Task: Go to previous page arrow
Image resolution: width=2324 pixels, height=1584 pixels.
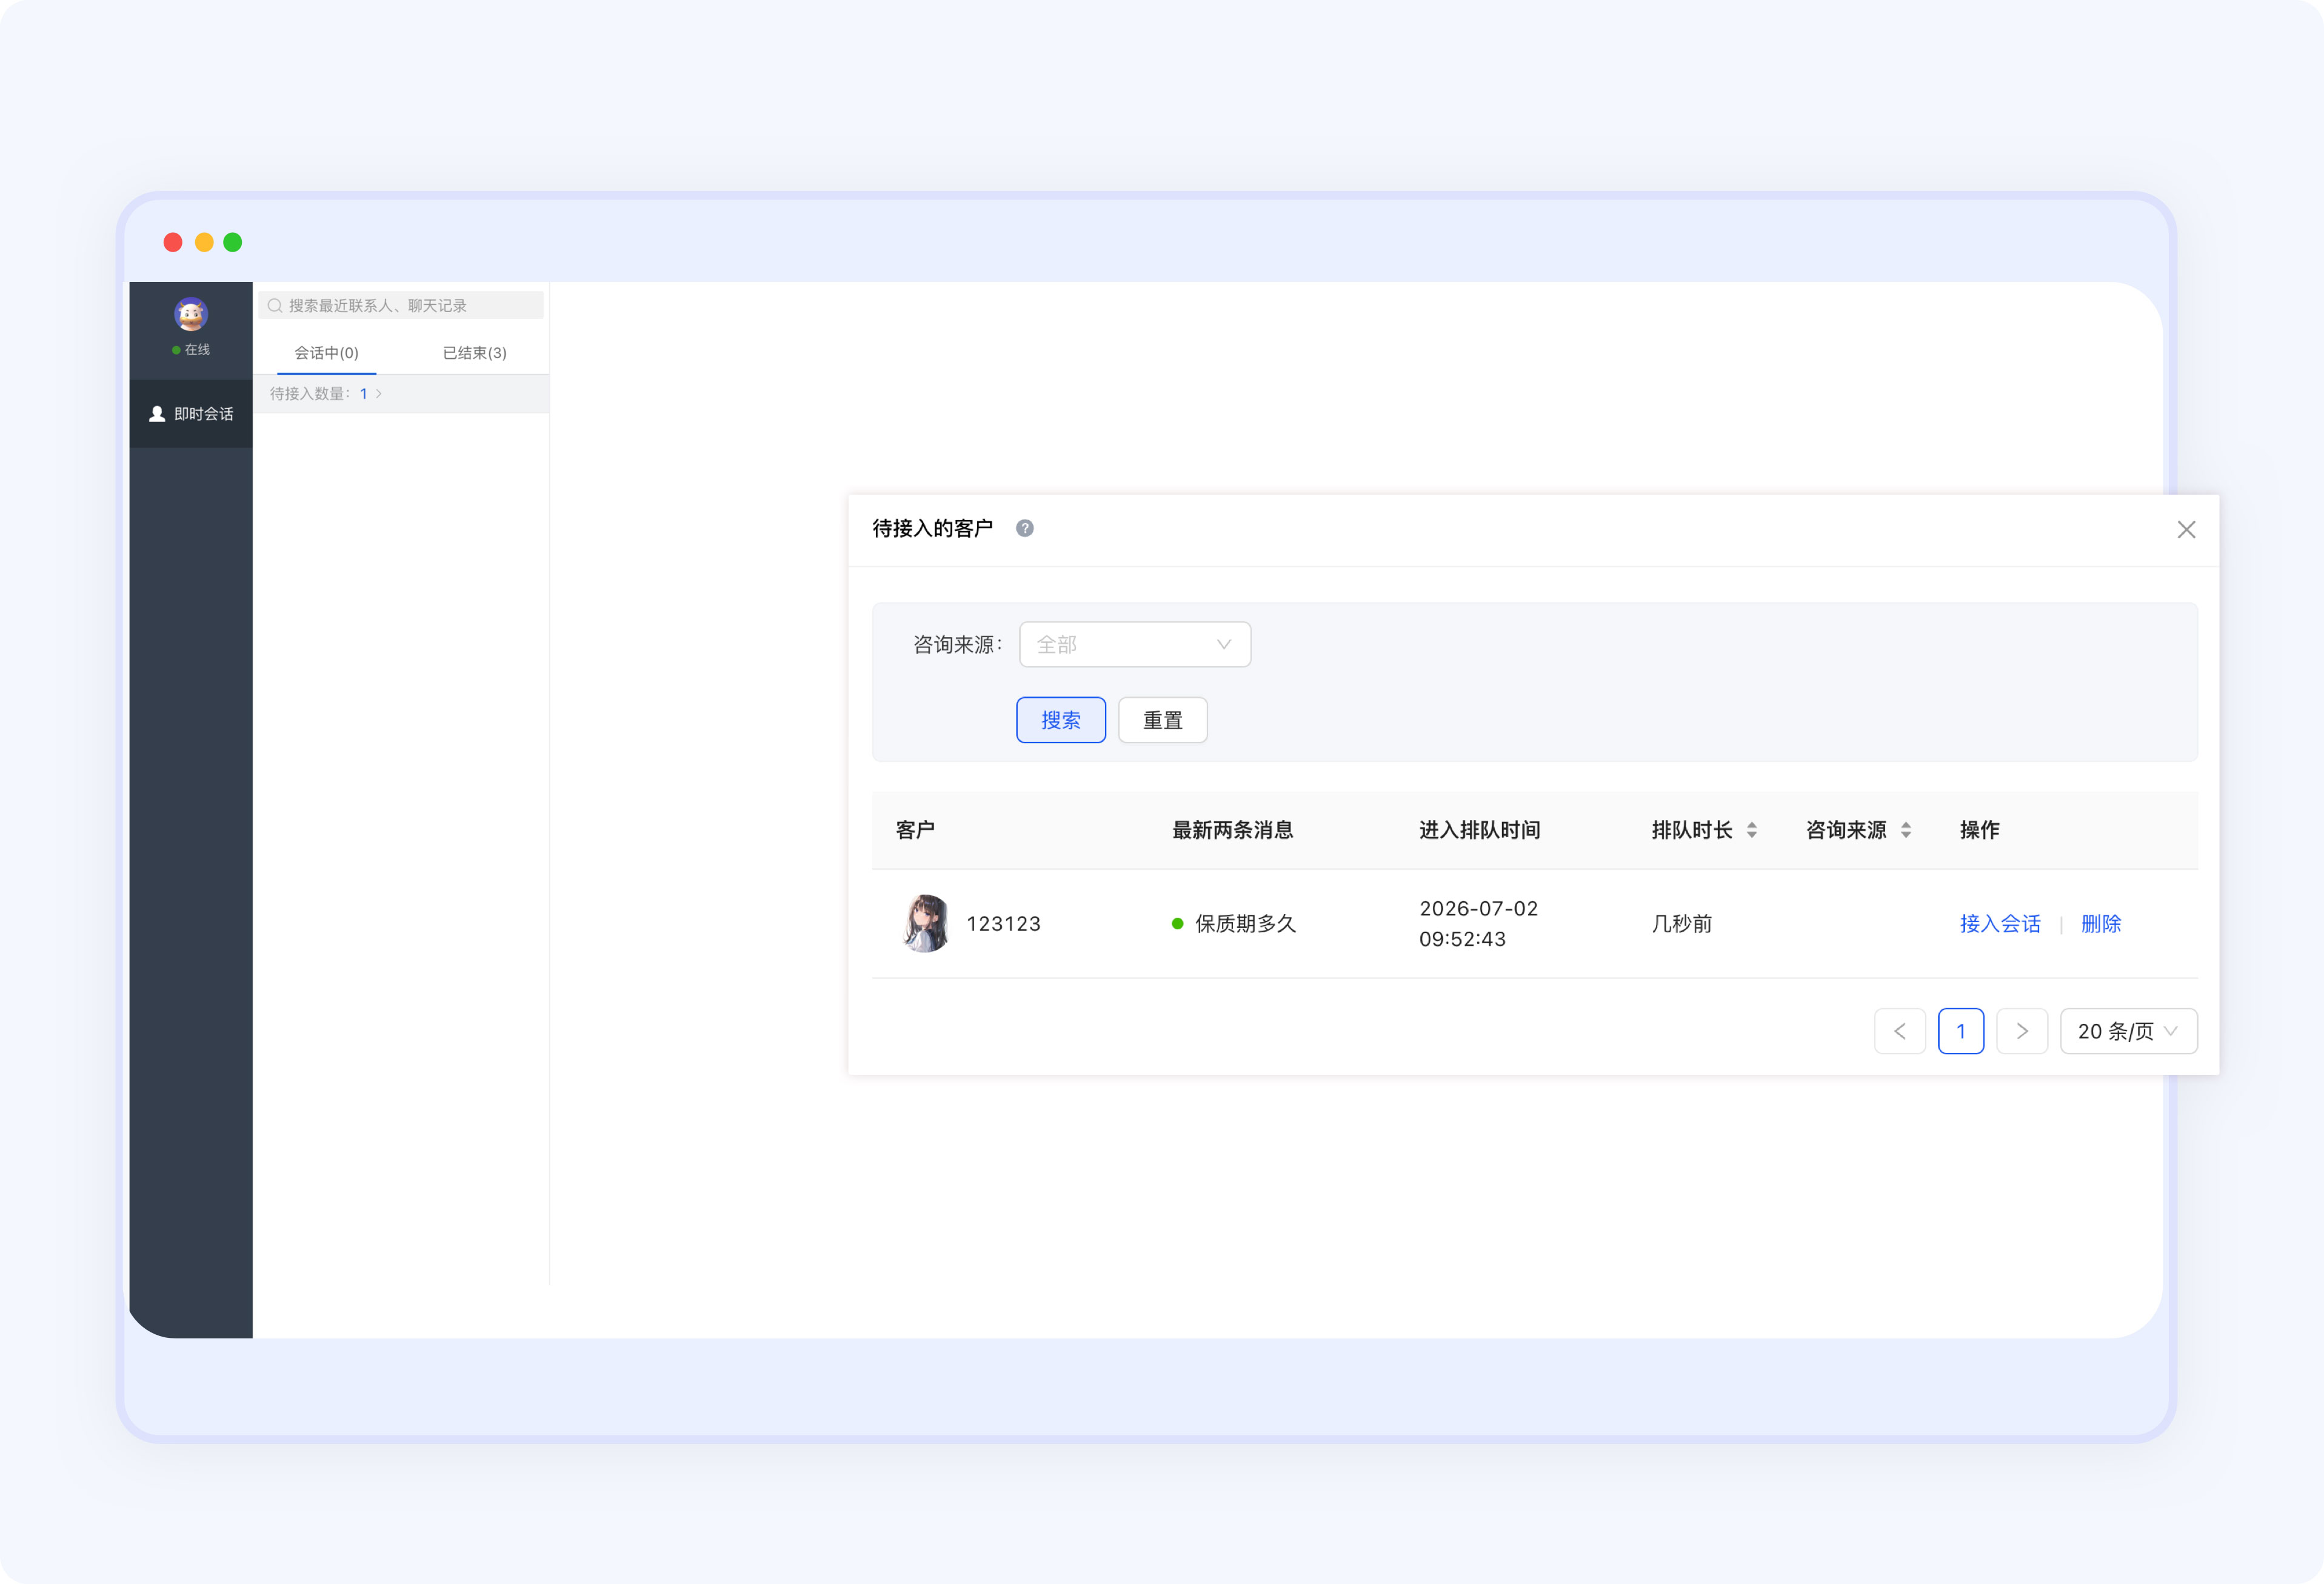Action: click(1900, 1031)
